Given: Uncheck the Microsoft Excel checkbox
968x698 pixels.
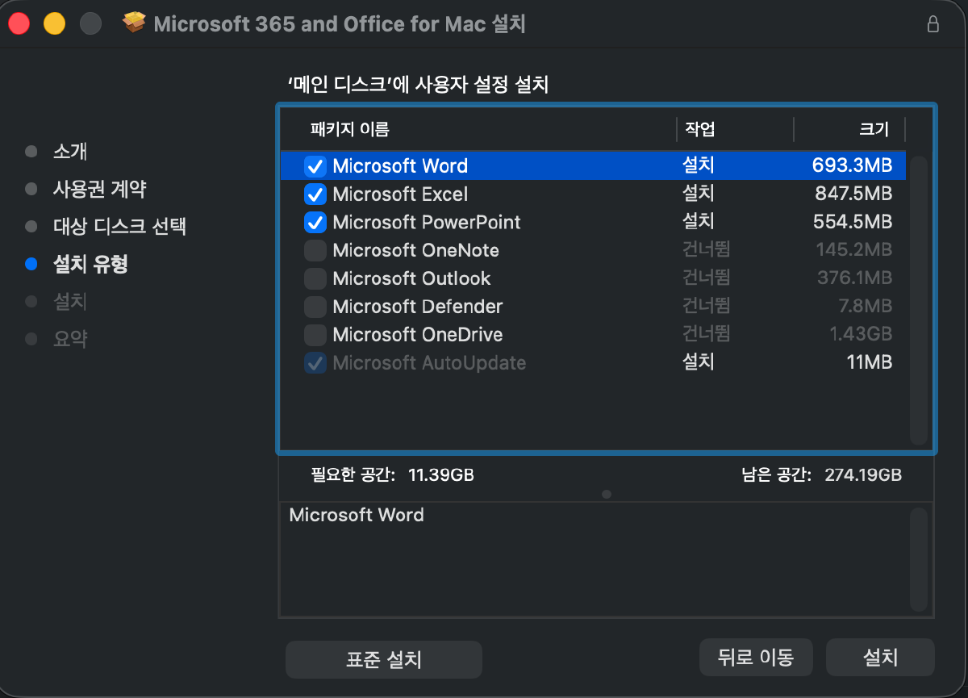Looking at the screenshot, I should tap(315, 194).
